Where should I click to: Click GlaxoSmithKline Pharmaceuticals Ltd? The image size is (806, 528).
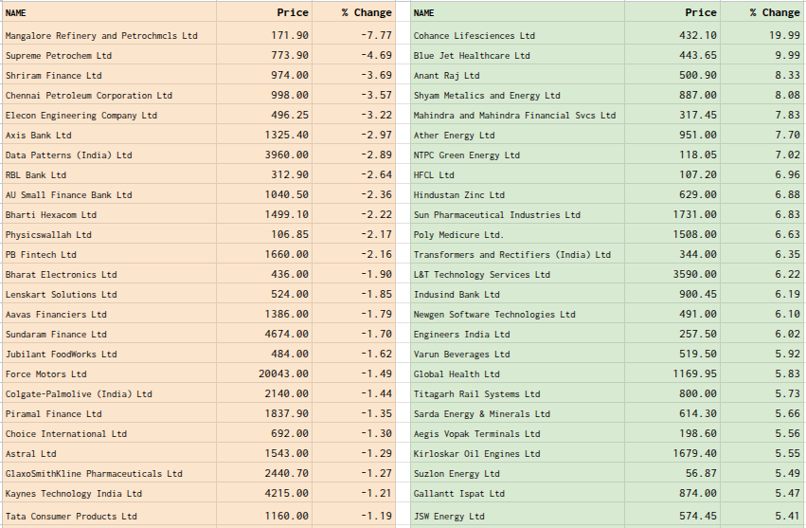94,473
